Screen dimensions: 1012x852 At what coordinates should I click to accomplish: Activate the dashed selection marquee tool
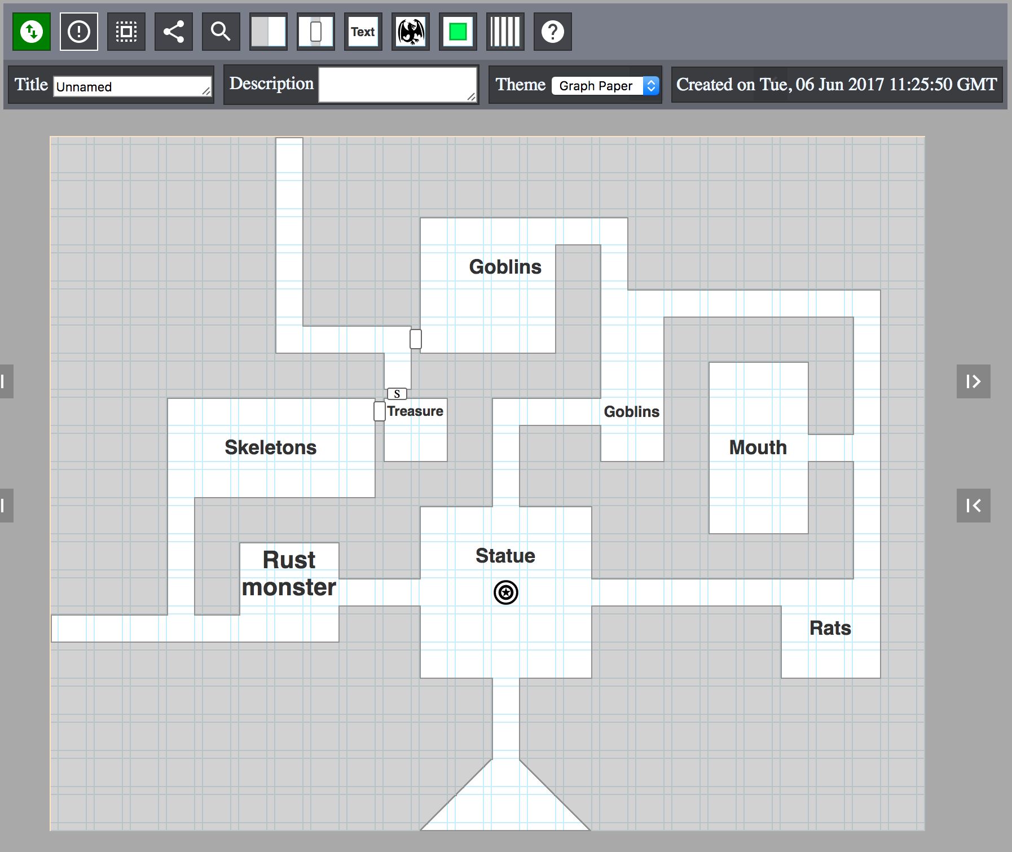pyautogui.click(x=126, y=32)
